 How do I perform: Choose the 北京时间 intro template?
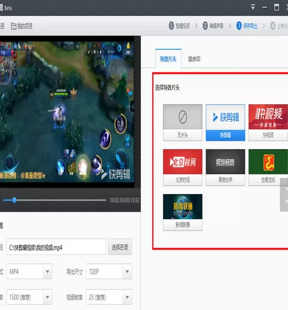pyautogui.click(x=183, y=168)
